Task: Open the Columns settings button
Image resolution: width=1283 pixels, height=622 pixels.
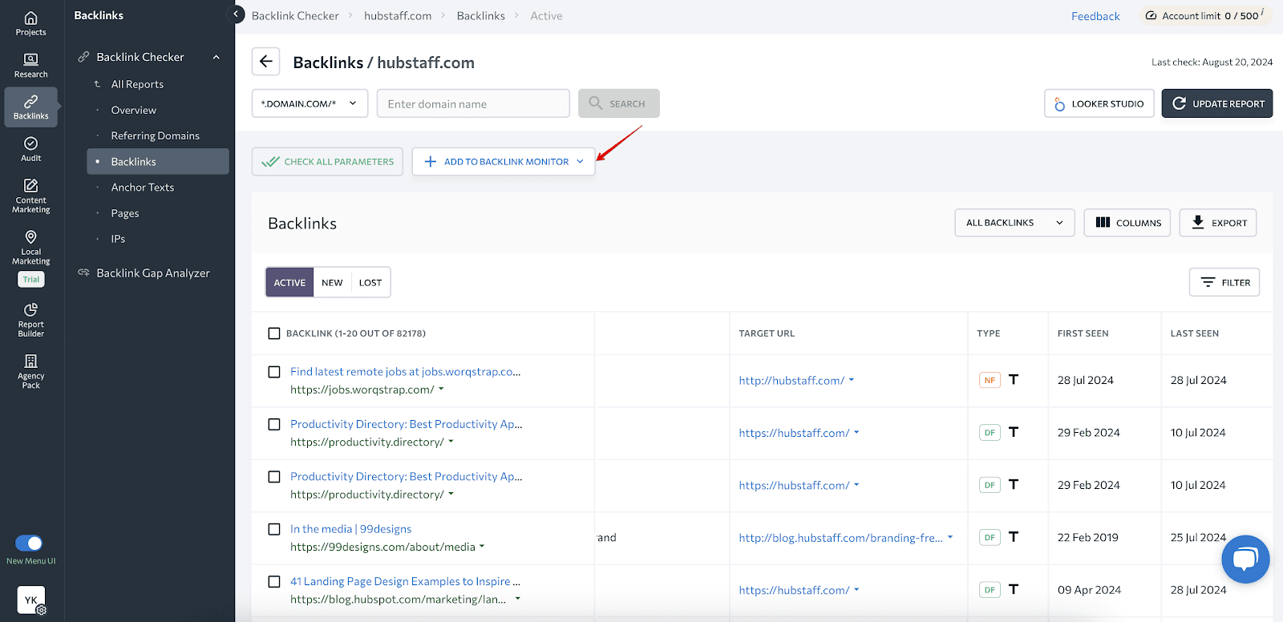Action: tap(1127, 223)
